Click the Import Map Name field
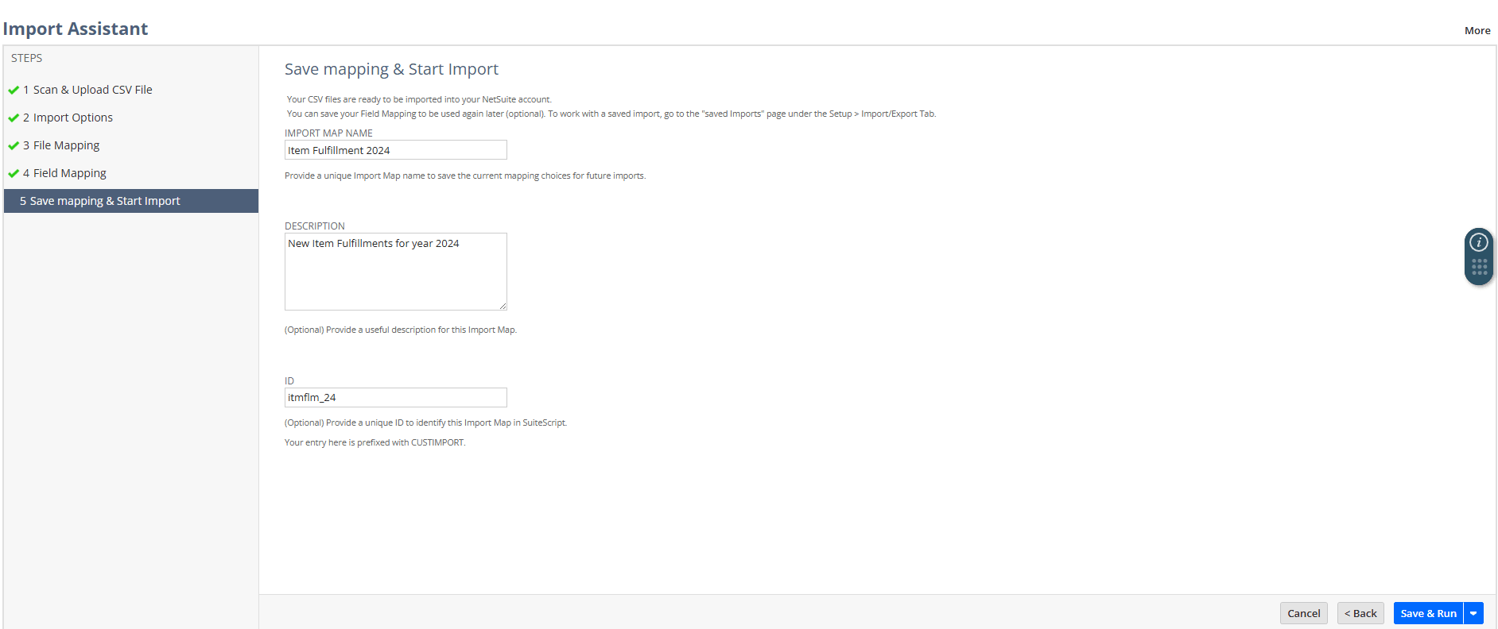Image resolution: width=1498 pixels, height=629 pixels. 396,150
